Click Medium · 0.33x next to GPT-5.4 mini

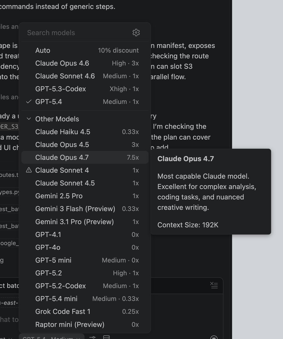(116, 299)
